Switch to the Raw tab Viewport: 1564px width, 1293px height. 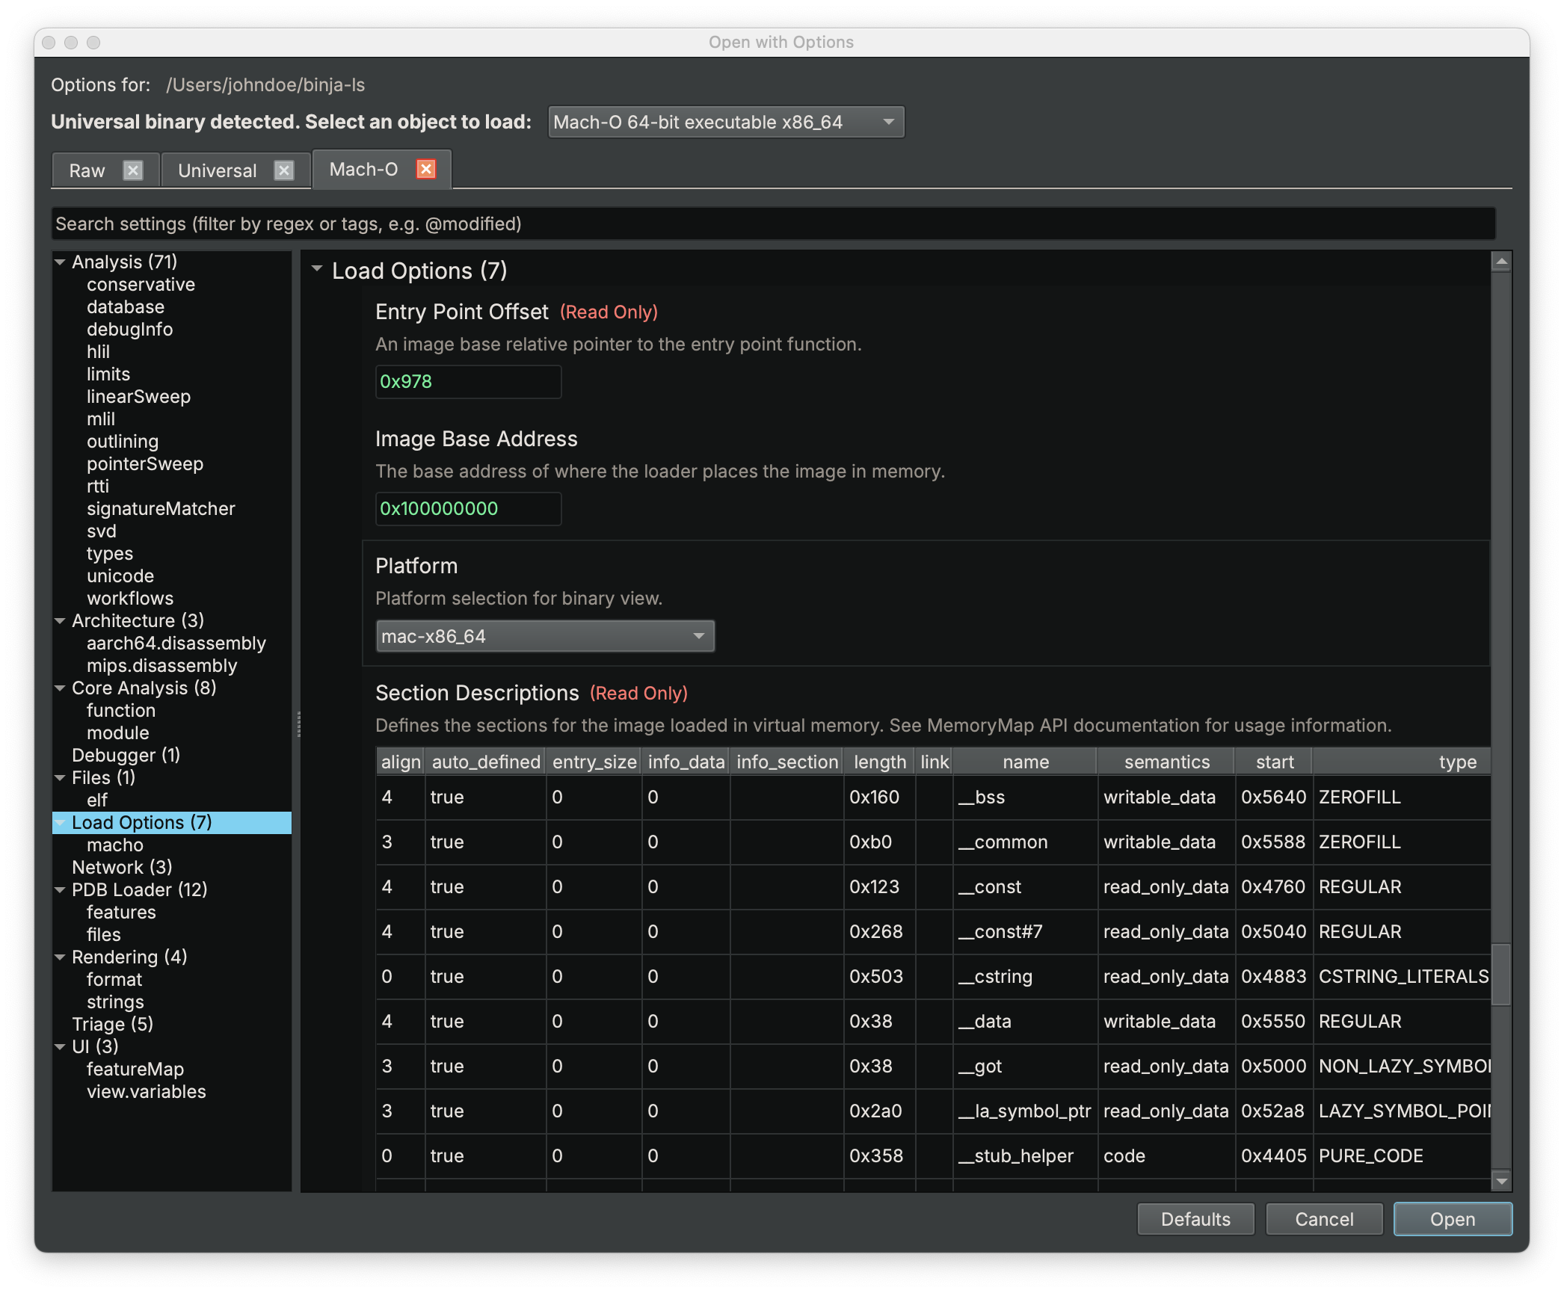point(87,170)
